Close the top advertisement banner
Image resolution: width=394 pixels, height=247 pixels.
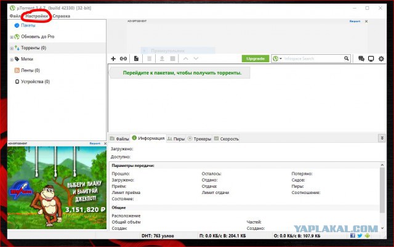[x=366, y=22]
